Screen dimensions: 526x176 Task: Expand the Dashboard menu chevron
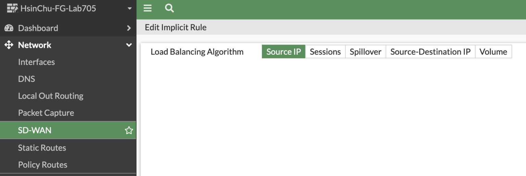coord(129,28)
